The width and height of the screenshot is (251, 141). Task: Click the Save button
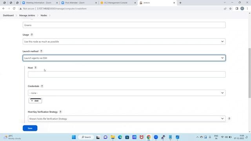pyautogui.click(x=30, y=128)
